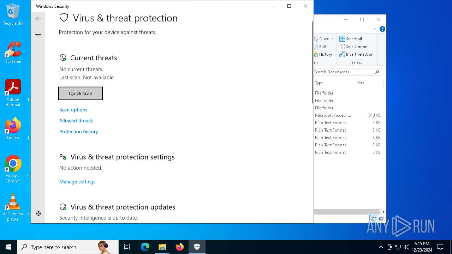Image resolution: width=452 pixels, height=254 pixels.
Task: Select the 348 KB size cell
Action: tap(374, 115)
